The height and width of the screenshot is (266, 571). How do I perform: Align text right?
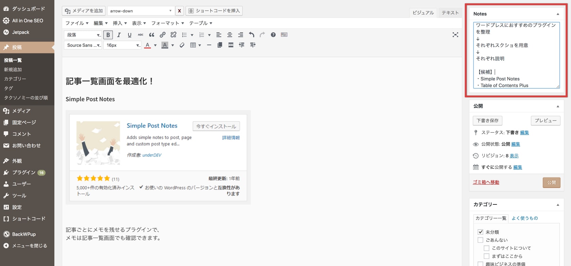(x=241, y=35)
